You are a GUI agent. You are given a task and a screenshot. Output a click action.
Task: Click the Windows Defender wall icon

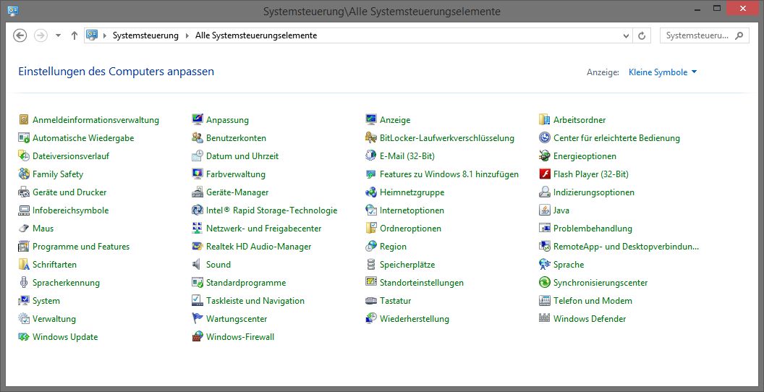point(545,319)
